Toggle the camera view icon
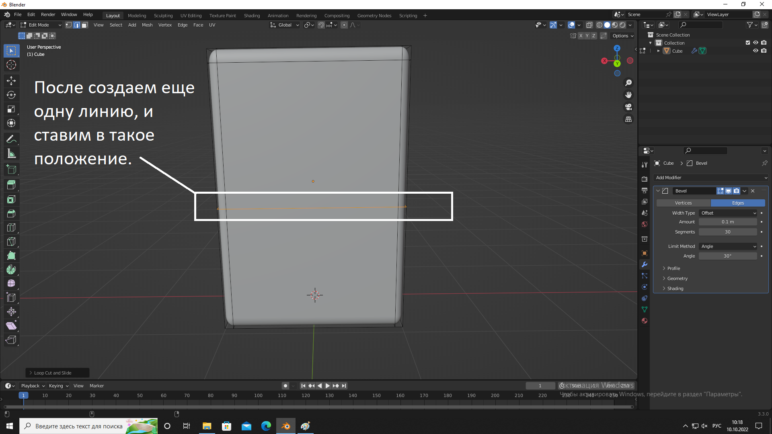The width and height of the screenshot is (772, 434). (628, 107)
